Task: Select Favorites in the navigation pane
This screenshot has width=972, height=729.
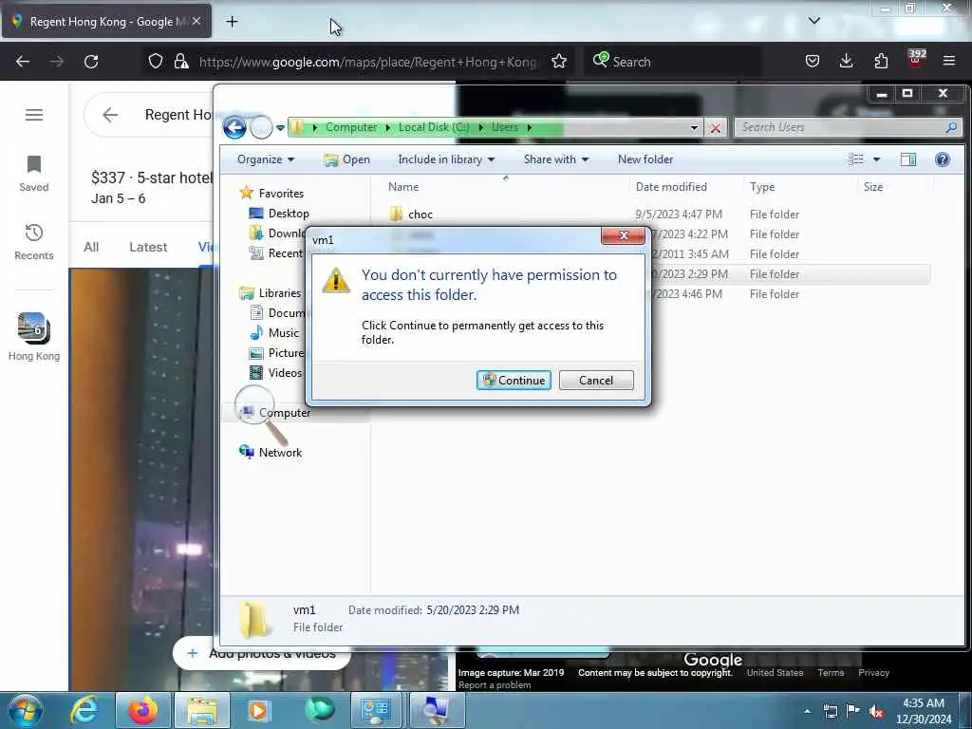Action: [281, 194]
